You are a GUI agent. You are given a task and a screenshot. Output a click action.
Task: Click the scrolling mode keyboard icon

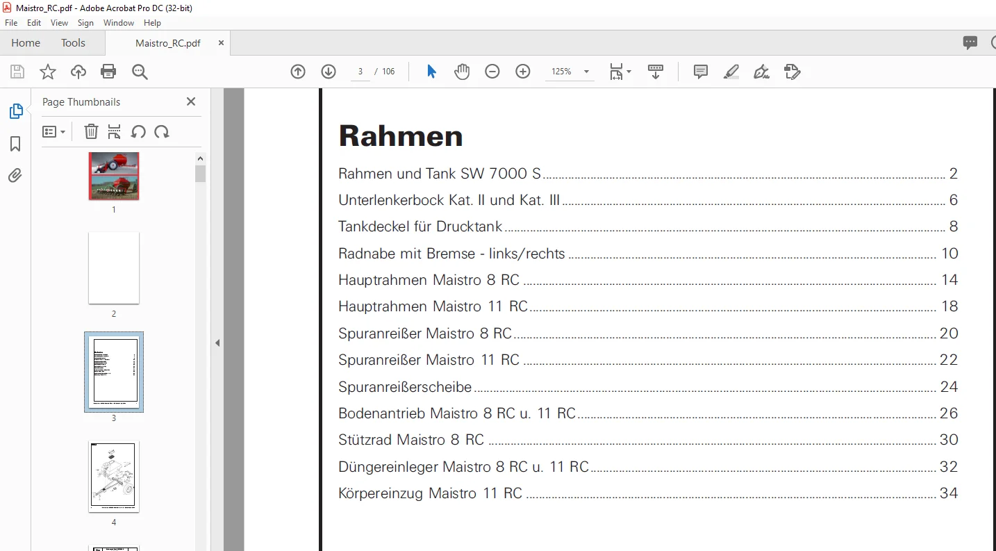point(656,72)
